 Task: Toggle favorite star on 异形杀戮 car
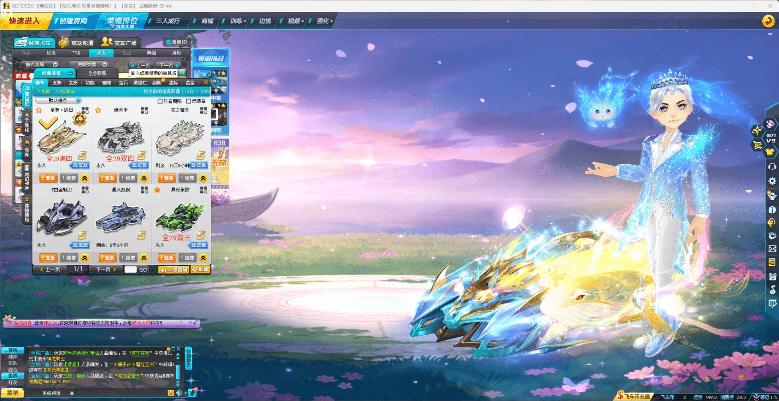pos(157,189)
